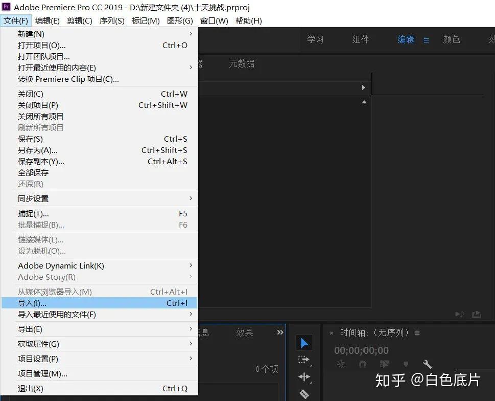Open the Sequence (序列) menu

click(112, 21)
